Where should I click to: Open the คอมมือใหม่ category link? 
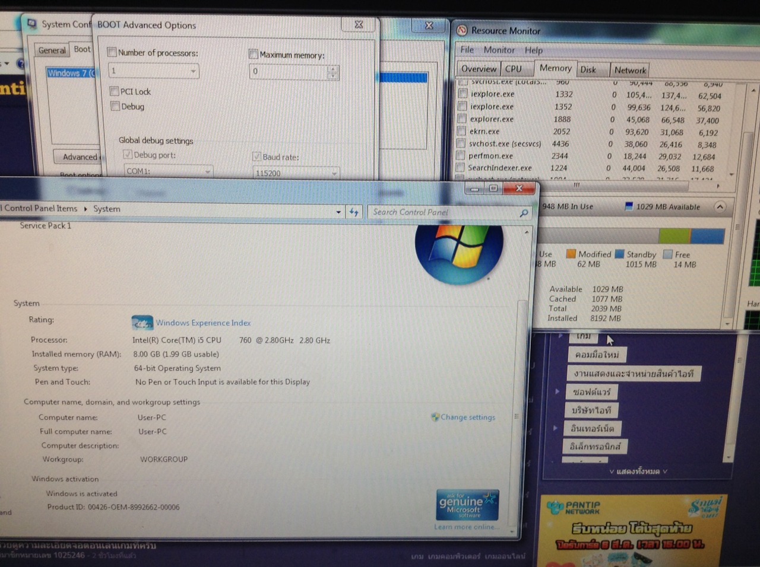point(597,355)
